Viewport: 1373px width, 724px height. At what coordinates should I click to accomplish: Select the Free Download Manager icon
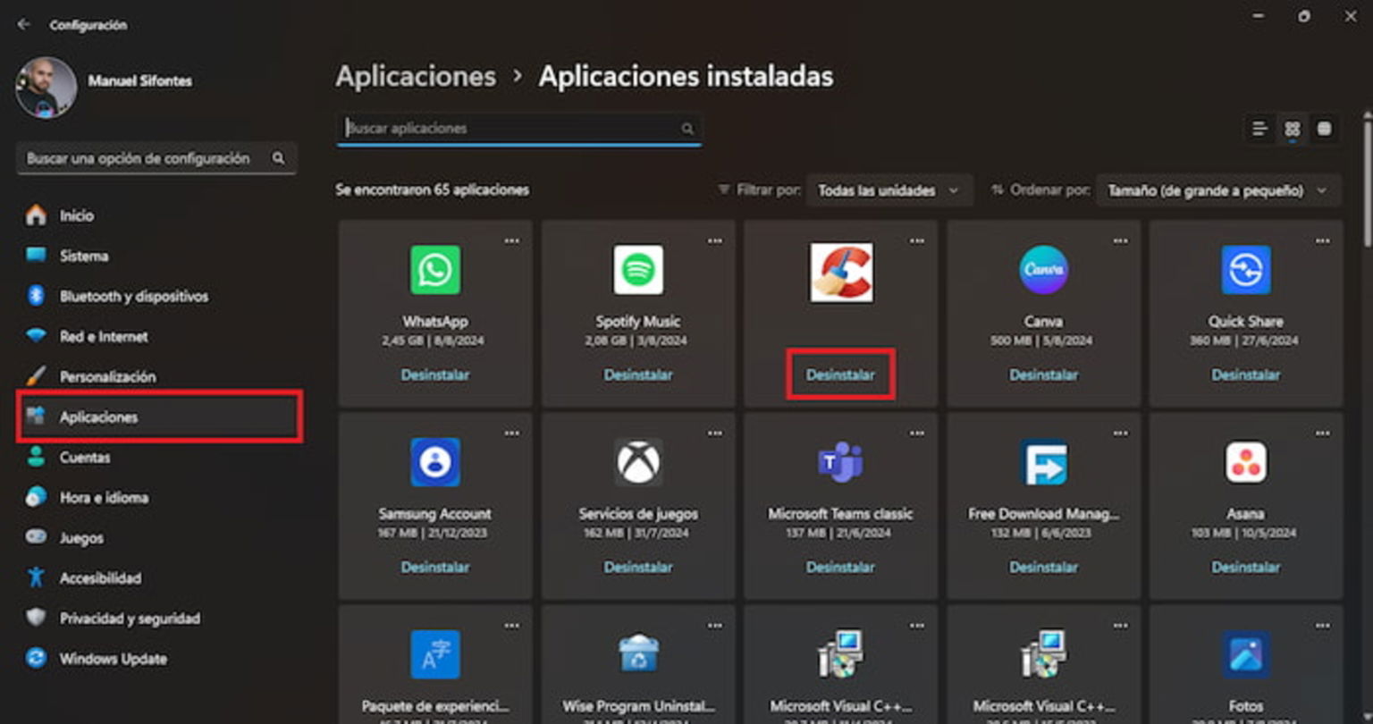tap(1043, 462)
